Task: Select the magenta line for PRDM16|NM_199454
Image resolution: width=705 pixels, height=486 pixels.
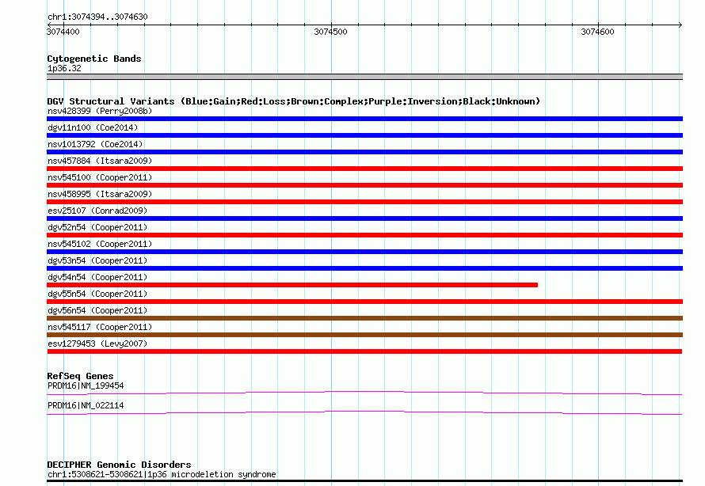Action: click(x=364, y=393)
